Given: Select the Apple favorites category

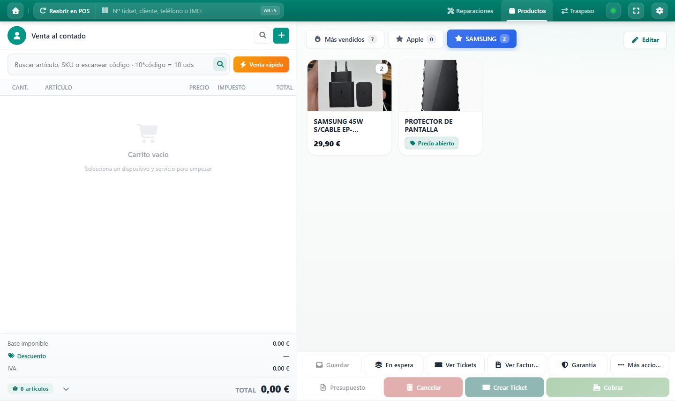Looking at the screenshot, I should [415, 39].
